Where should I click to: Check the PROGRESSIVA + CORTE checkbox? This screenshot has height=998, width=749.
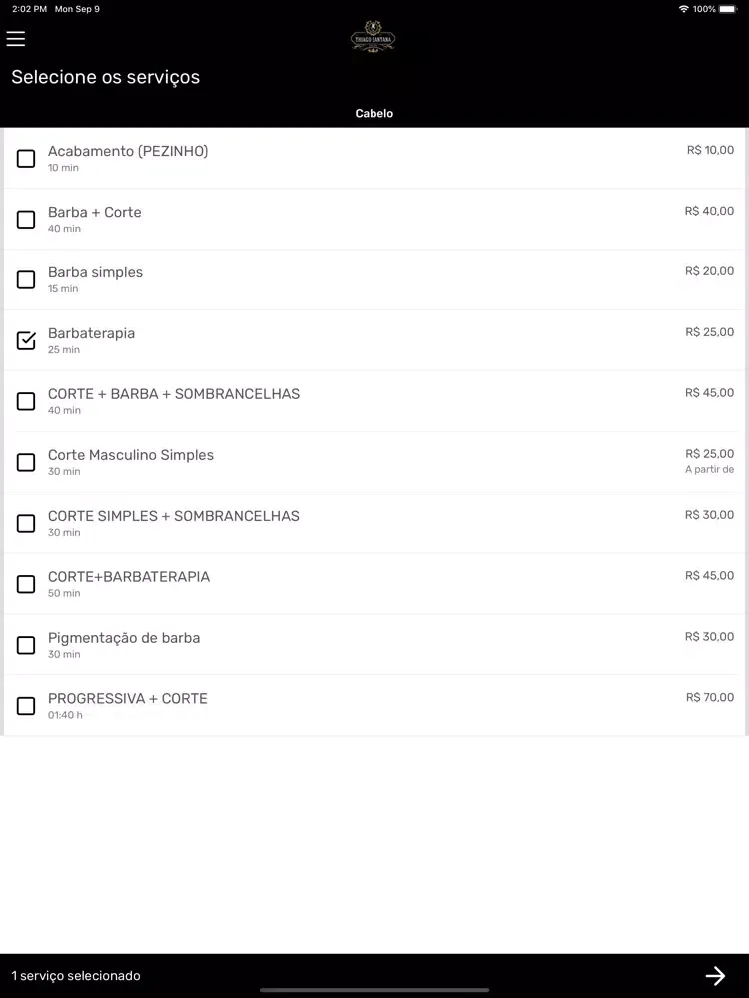tap(26, 706)
